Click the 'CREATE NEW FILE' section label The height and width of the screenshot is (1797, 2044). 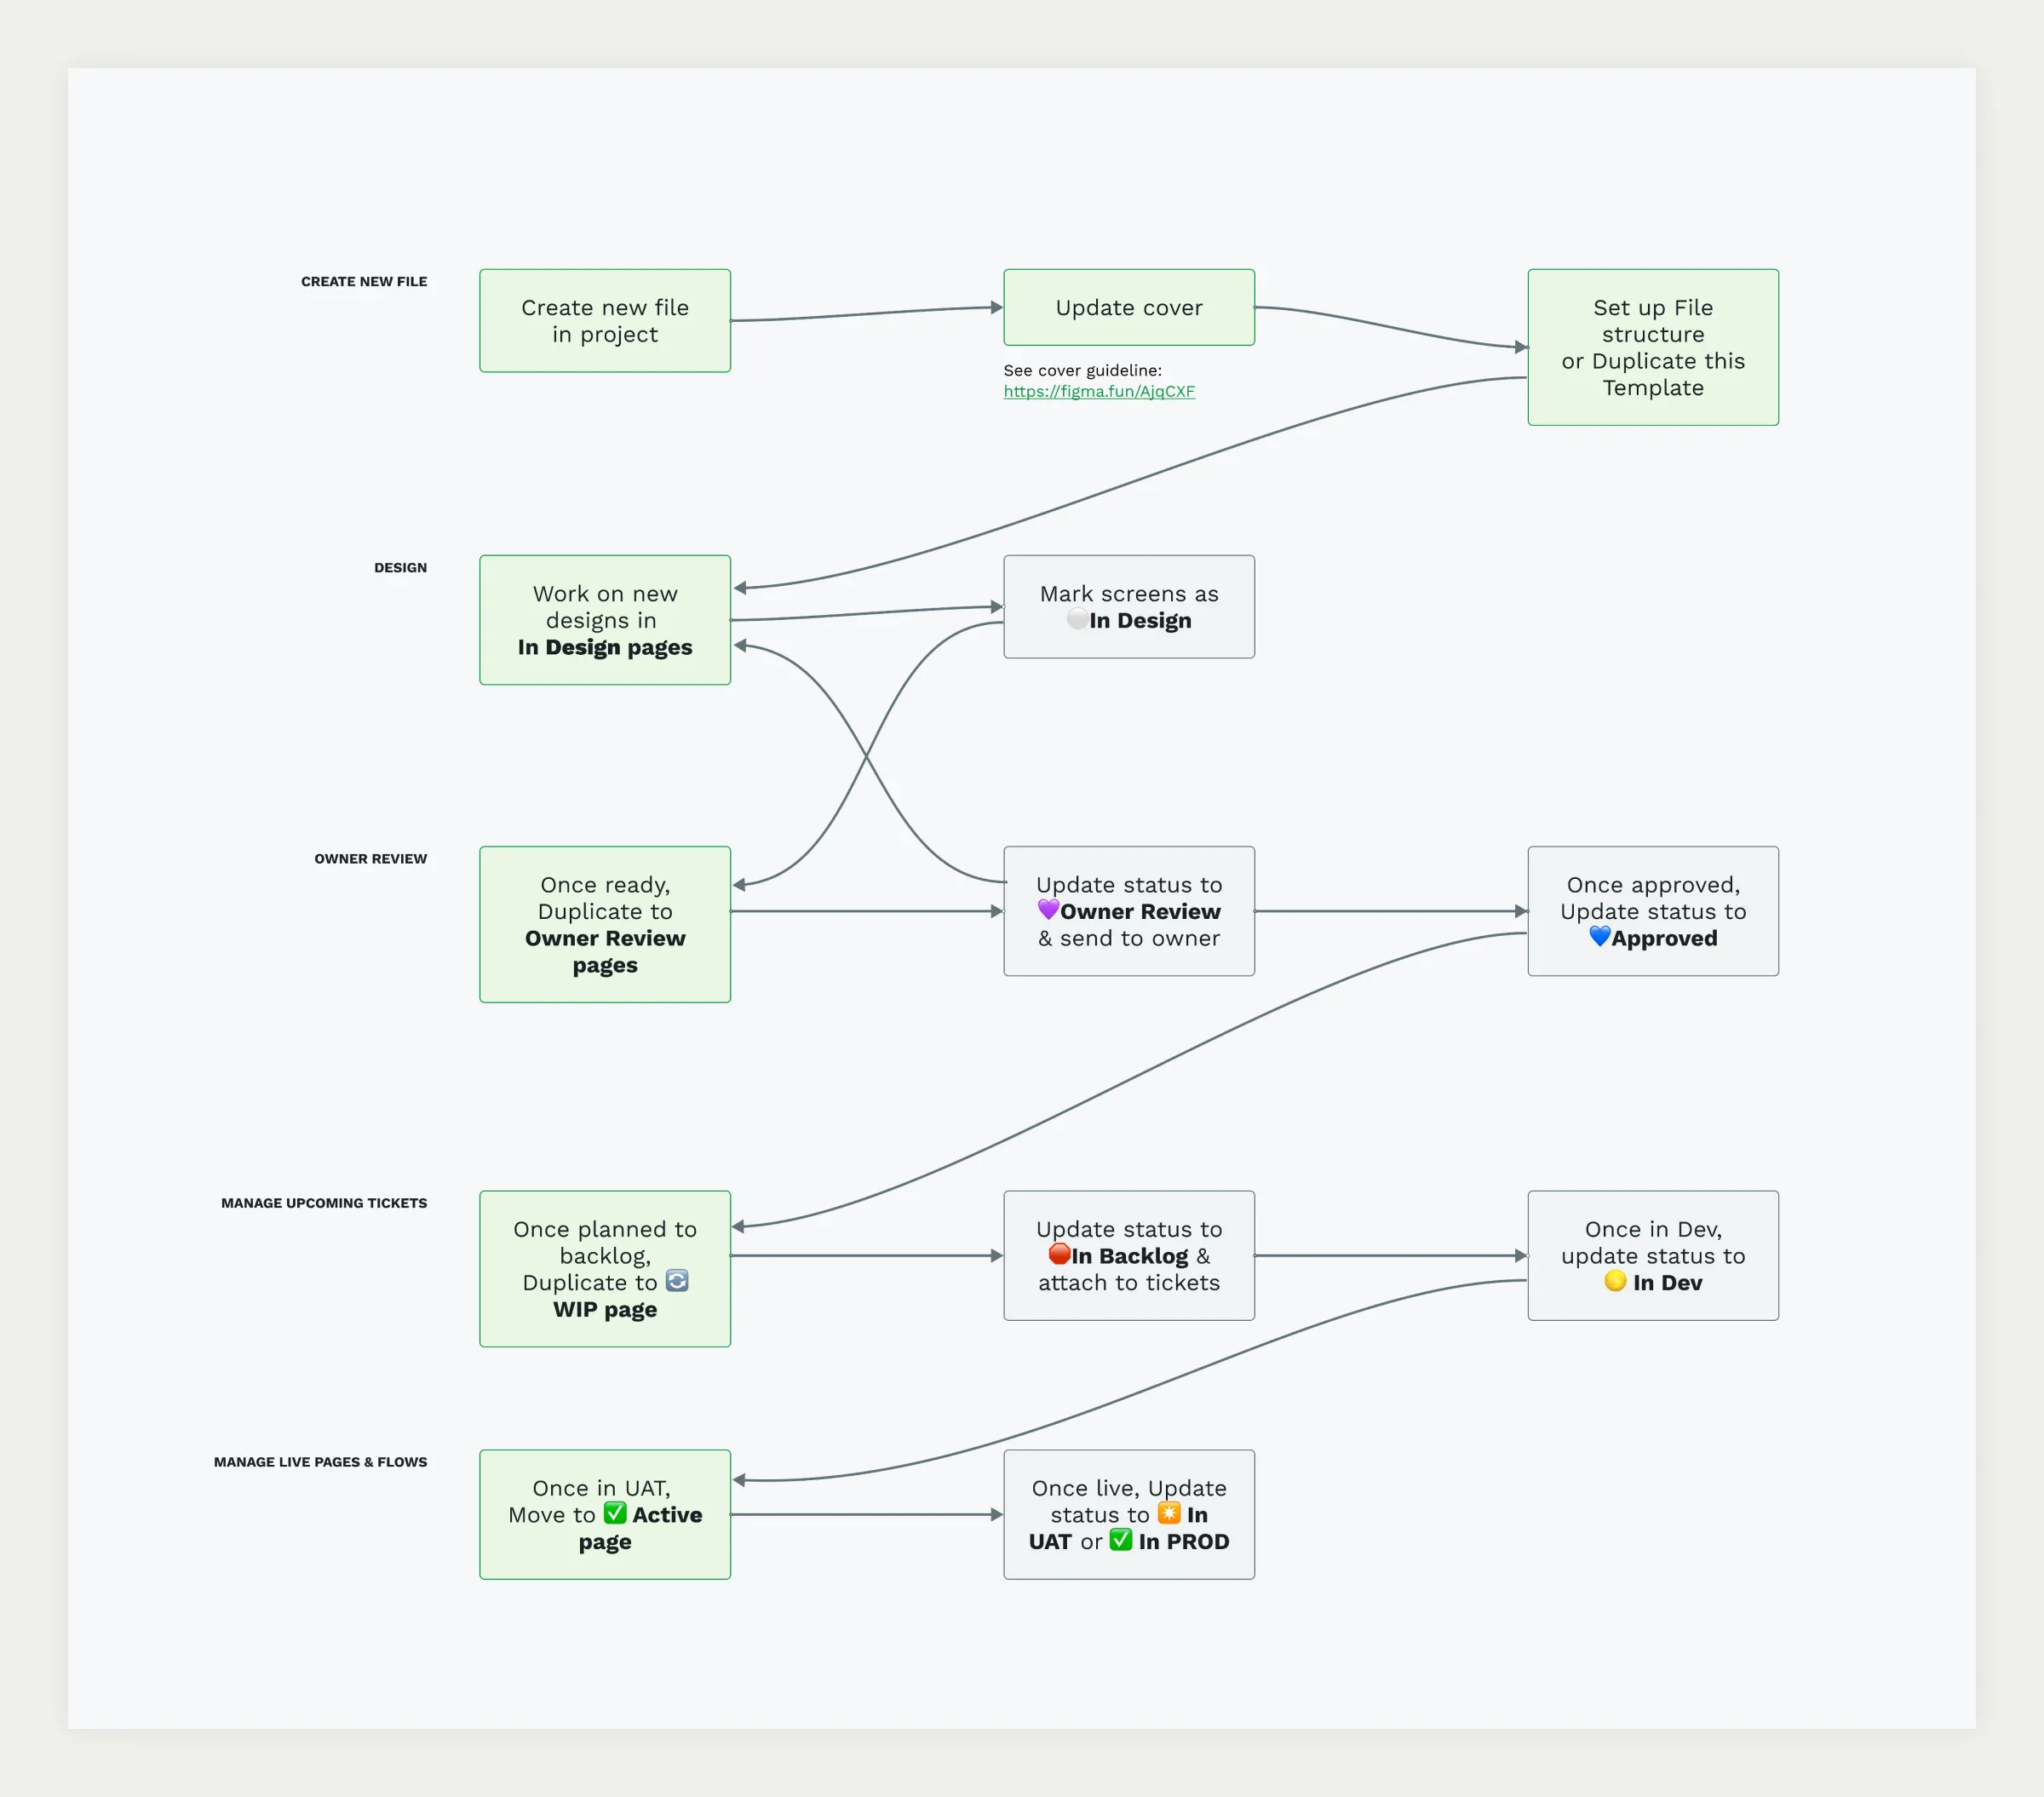(364, 282)
